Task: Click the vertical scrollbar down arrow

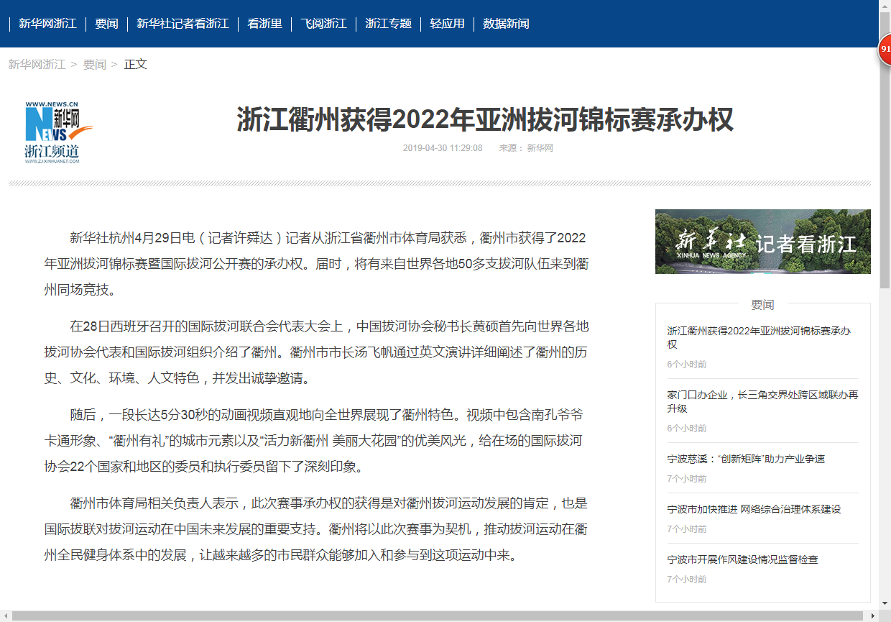Action: point(885,603)
